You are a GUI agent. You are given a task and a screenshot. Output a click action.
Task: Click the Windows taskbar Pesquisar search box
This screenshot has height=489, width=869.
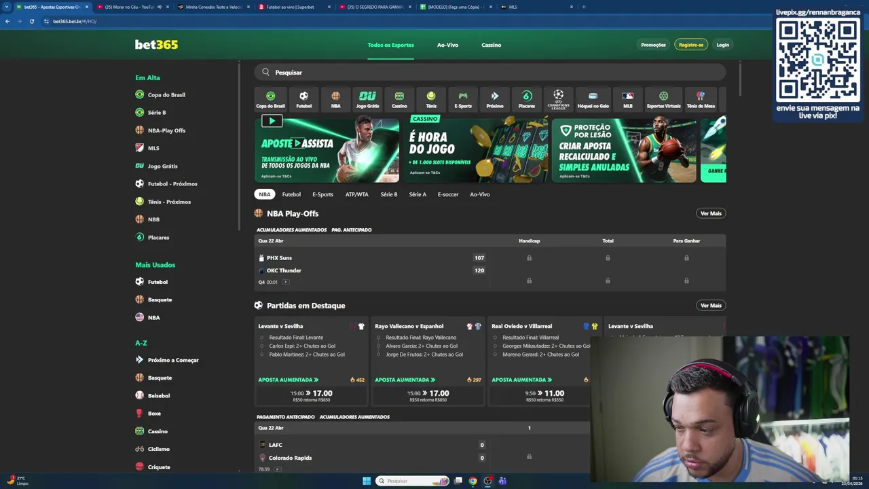tap(413, 481)
